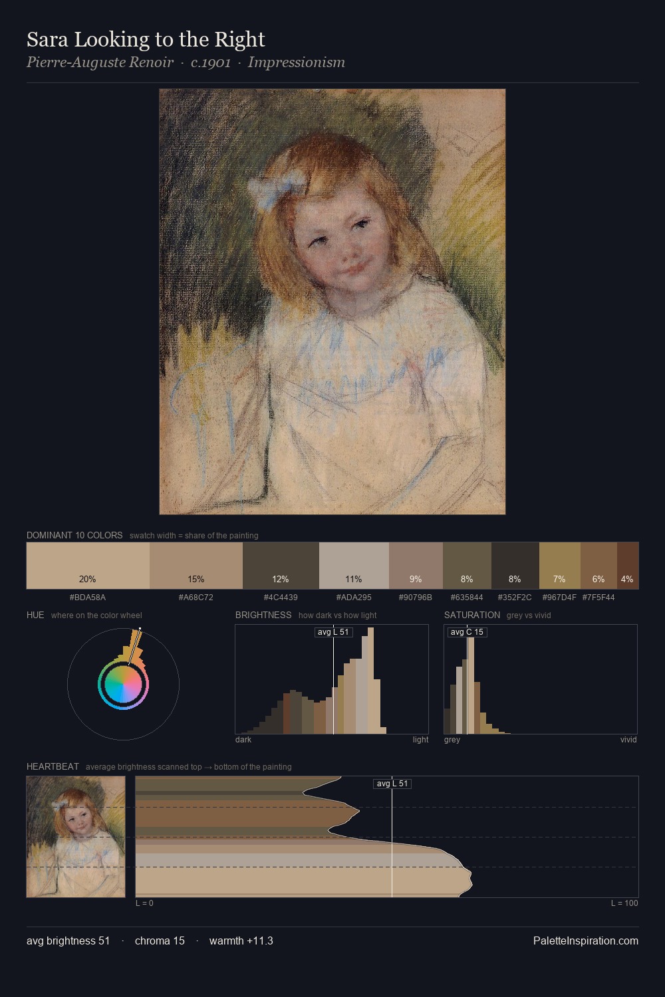
Task: Click the chroma 15 footer stat
Action: [x=160, y=941]
